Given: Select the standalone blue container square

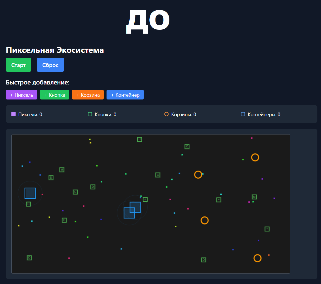Looking at the screenshot, I should [30, 193].
